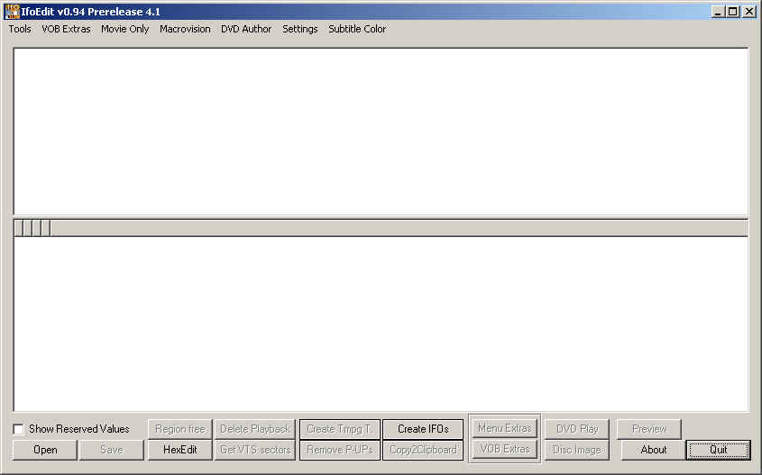Click the Menu Extras button

(504, 428)
